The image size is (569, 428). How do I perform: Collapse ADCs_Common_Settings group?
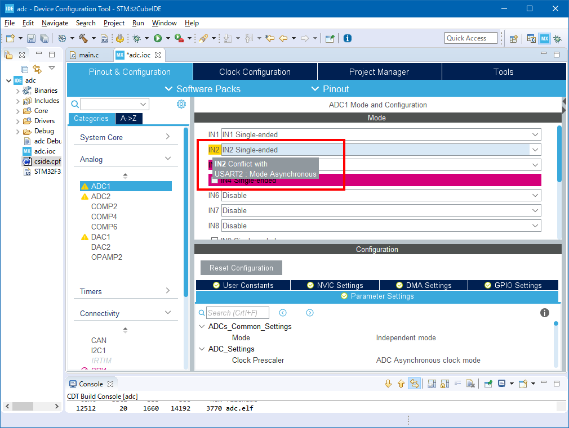coord(202,327)
